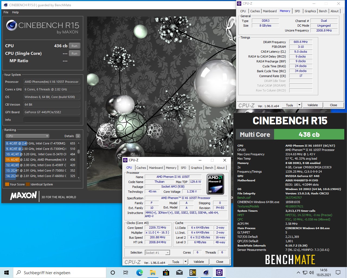Switch to Mainboard tab in Memory CPU-Z window
Viewport: 347px width, 278px height.
(x=270, y=11)
